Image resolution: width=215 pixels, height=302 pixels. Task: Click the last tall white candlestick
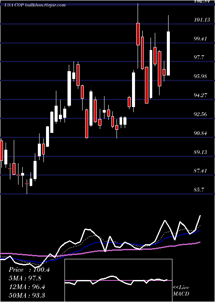point(169,53)
